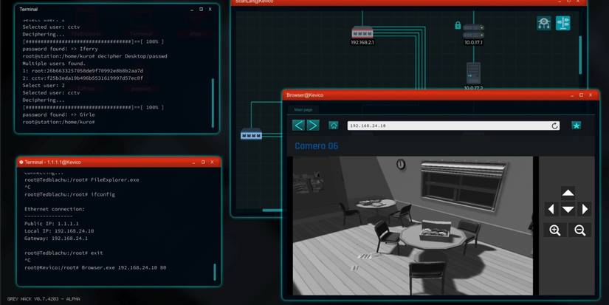Screen dimensions: 609x305
Task: Close the top Terminal window
Action: coord(210,9)
